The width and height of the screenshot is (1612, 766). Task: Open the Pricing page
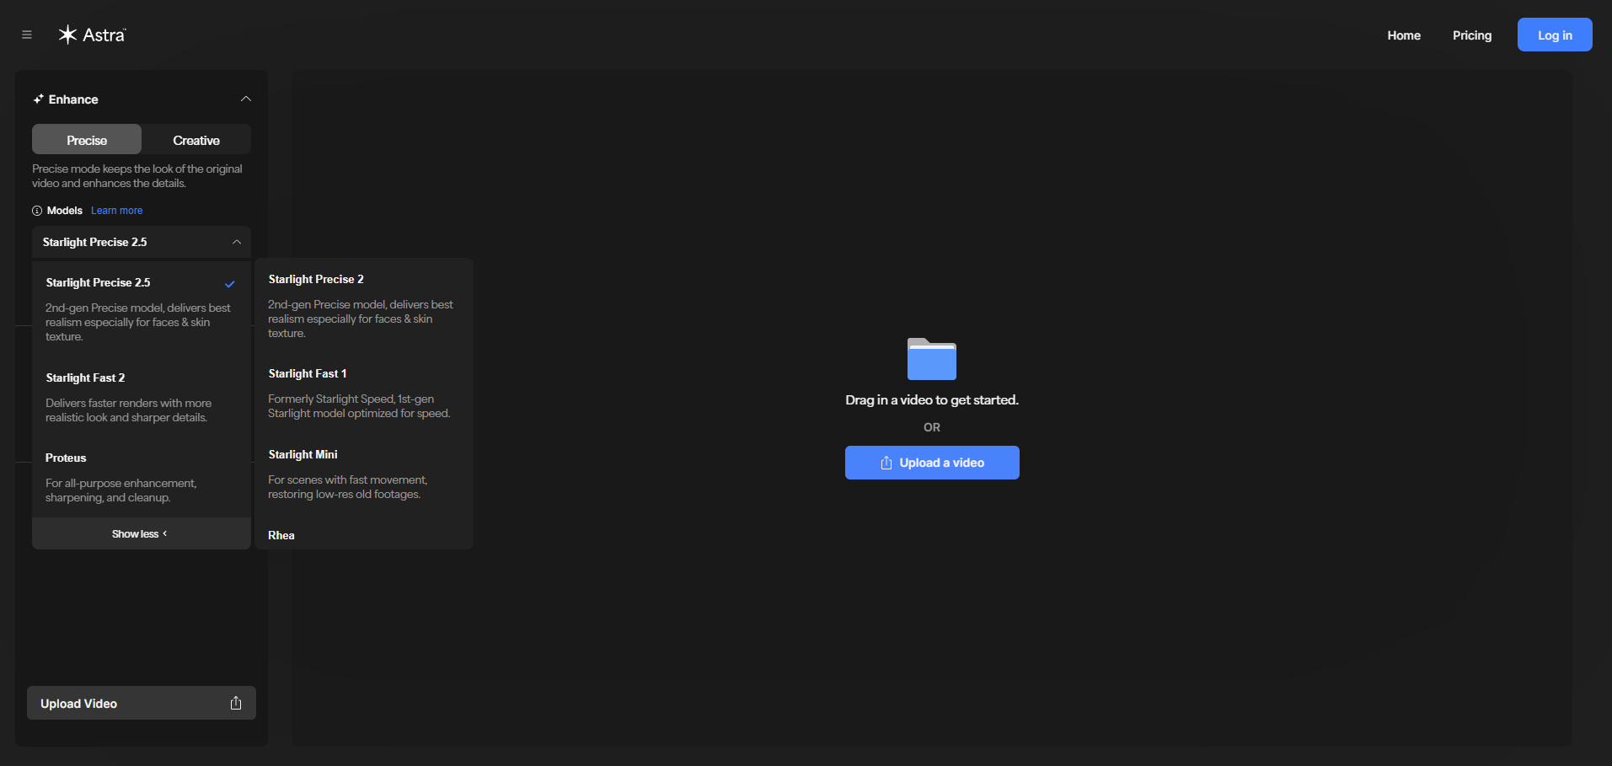[x=1472, y=35]
